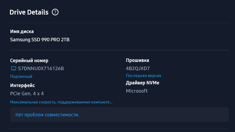
Task: Click the Драйвер NVMe label
Action: [143, 83]
